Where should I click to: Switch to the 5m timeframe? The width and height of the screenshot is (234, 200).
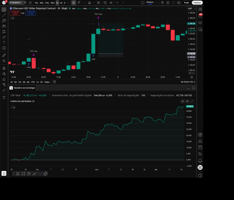point(36,3)
